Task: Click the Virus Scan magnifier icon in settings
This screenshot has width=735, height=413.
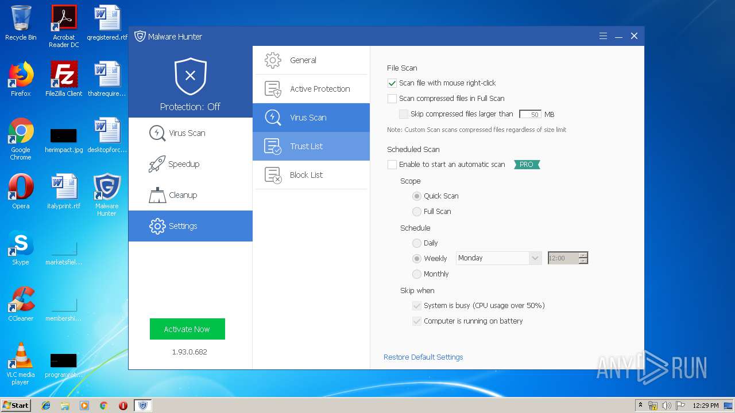Action: coord(273,118)
